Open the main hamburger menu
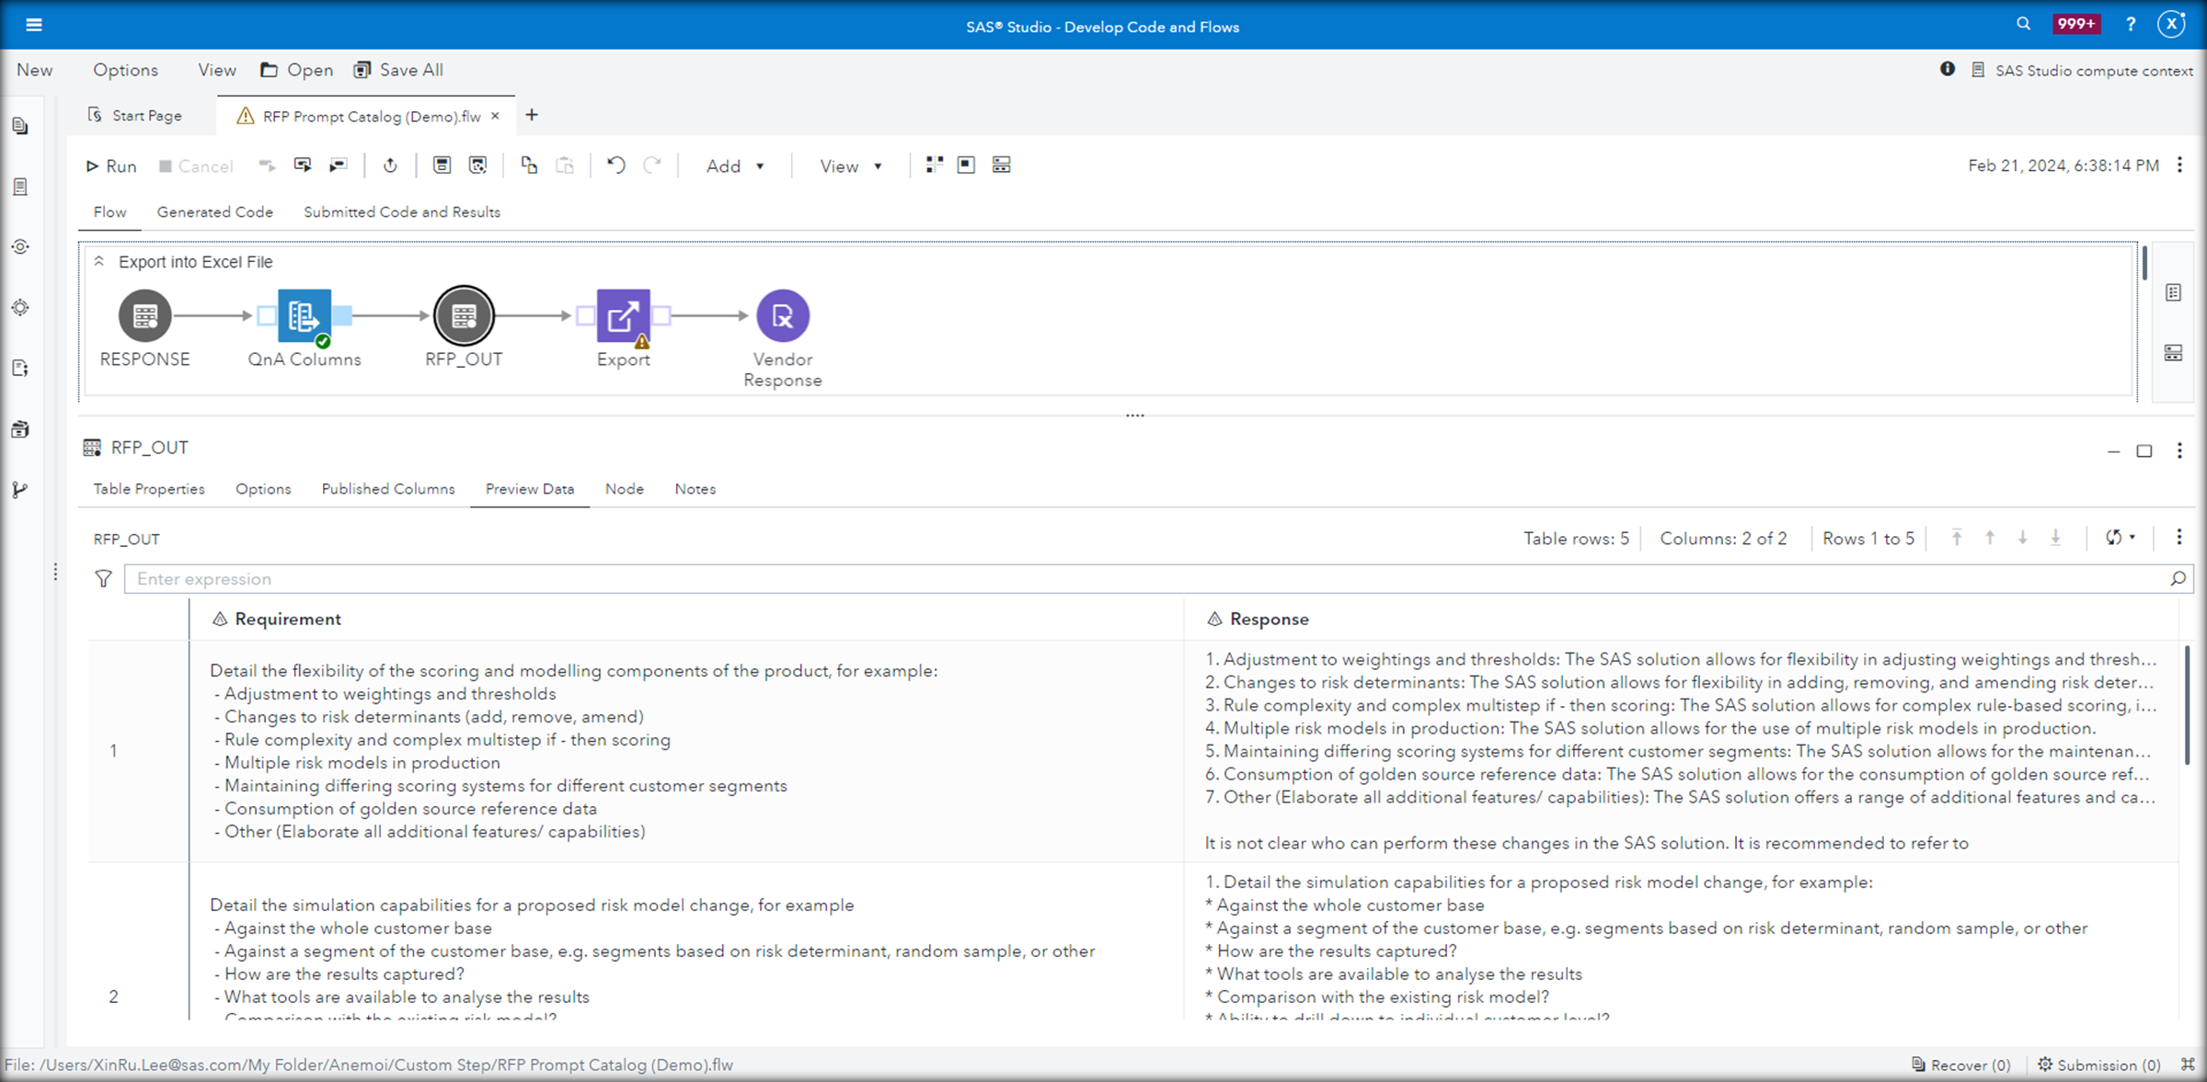The image size is (2207, 1082). click(x=34, y=25)
